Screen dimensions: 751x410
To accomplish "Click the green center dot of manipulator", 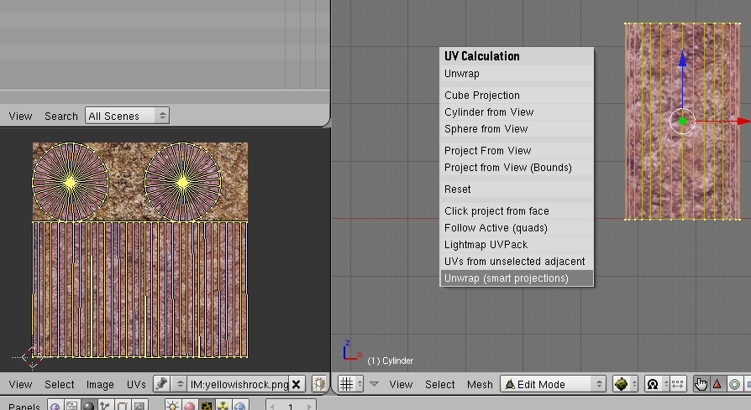I will coord(682,122).
